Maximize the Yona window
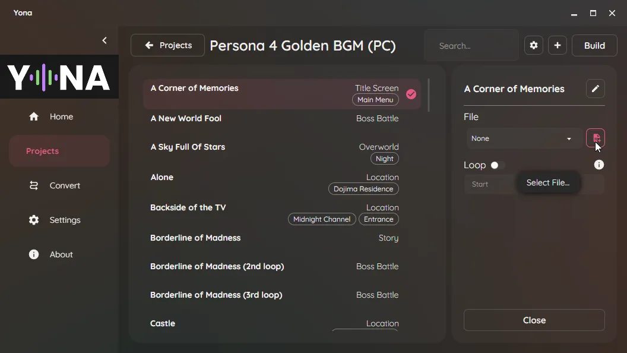Image resolution: width=627 pixels, height=353 pixels. click(593, 13)
